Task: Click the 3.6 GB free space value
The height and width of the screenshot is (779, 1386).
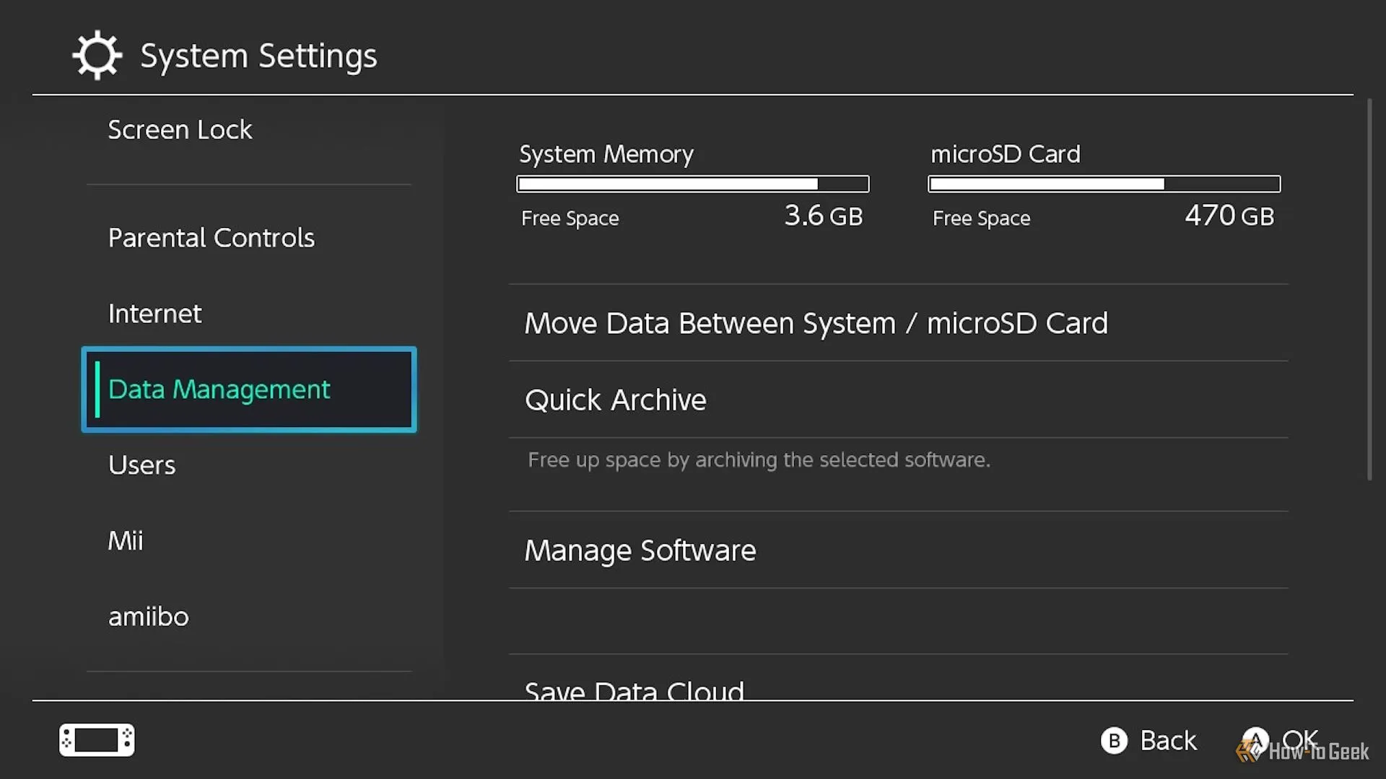Action: coord(824,216)
